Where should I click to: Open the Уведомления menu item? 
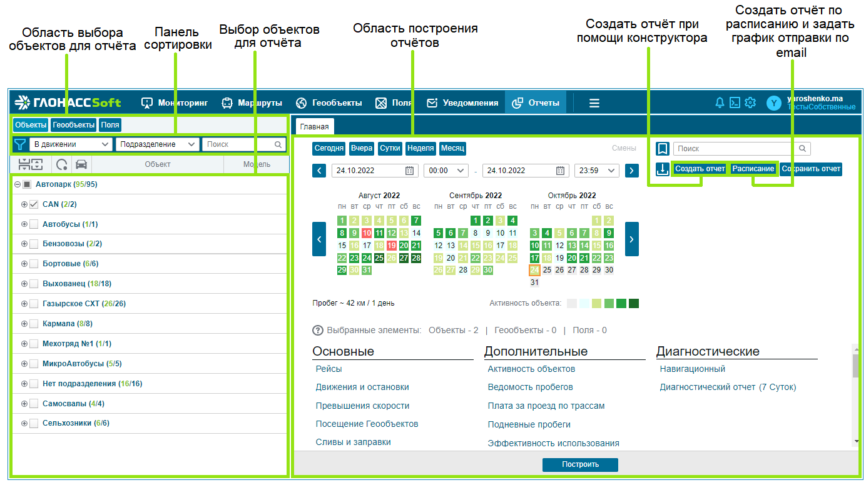point(462,103)
